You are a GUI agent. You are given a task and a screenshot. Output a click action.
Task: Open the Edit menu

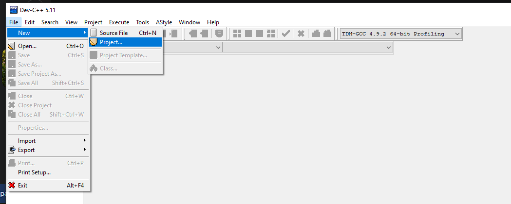coord(30,22)
